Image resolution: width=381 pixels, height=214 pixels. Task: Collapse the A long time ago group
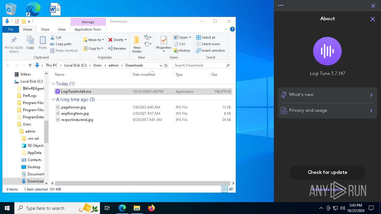[53, 100]
